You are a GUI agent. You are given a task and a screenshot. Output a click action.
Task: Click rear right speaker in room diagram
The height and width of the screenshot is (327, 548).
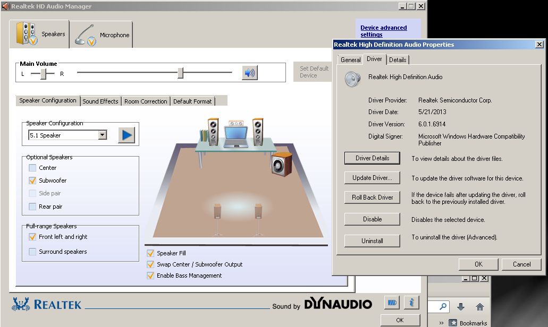(x=258, y=219)
